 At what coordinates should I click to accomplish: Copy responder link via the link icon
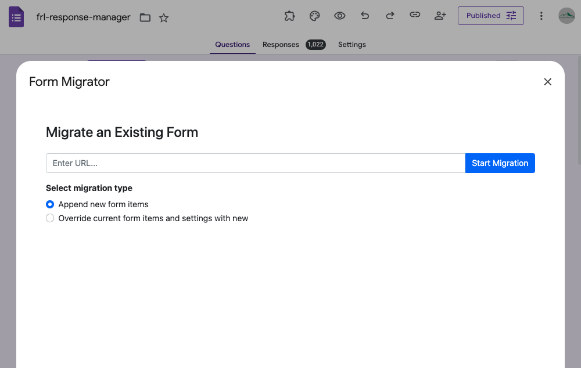tap(415, 16)
